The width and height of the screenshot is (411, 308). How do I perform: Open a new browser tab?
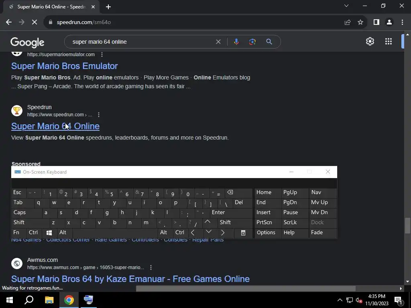108,7
